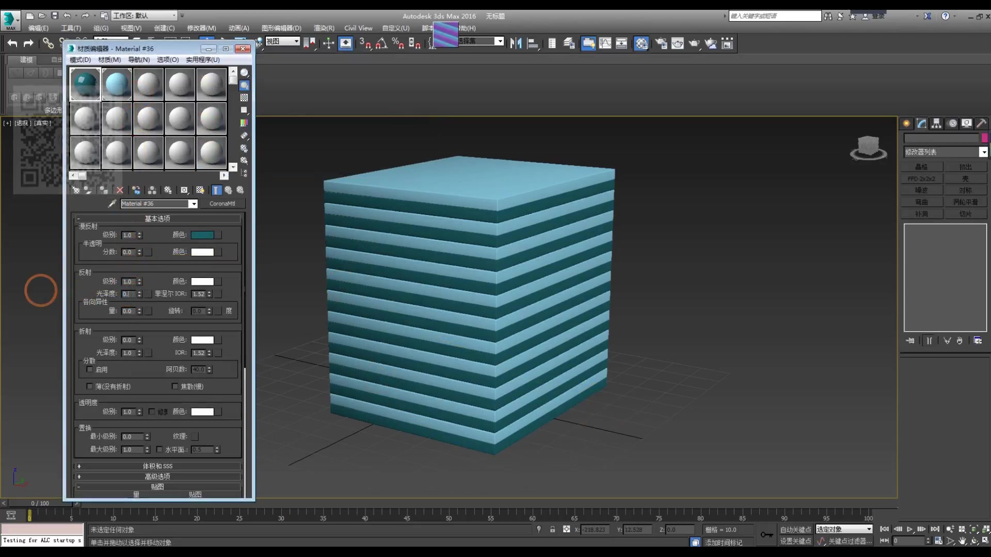Open the Material #36 name dropdown
Viewport: 991px width, 557px height.
click(193, 204)
